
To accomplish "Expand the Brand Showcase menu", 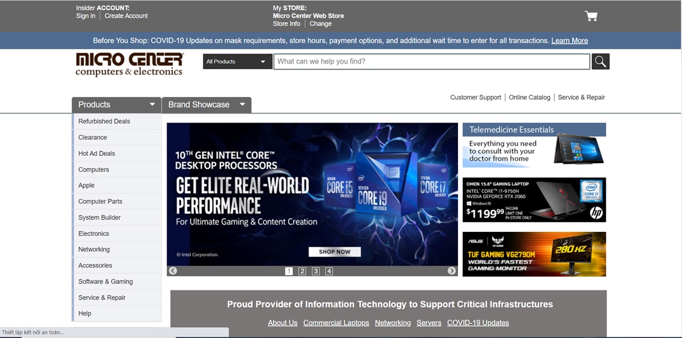I will click(206, 104).
